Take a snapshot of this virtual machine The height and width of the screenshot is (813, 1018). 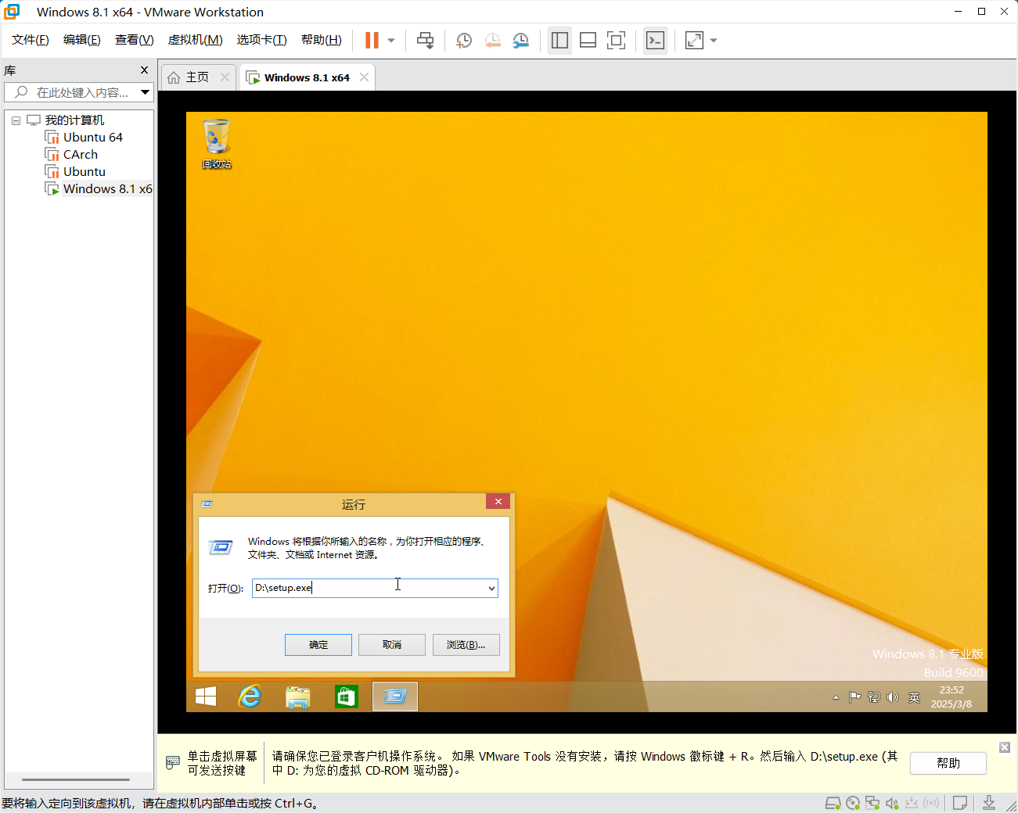(464, 40)
